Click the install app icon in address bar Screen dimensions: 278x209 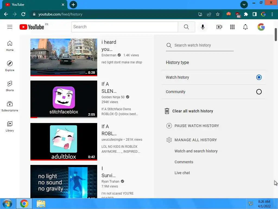200,14
